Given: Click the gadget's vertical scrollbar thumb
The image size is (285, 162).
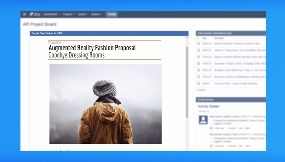Looking at the screenshot, I should (x=187, y=83).
